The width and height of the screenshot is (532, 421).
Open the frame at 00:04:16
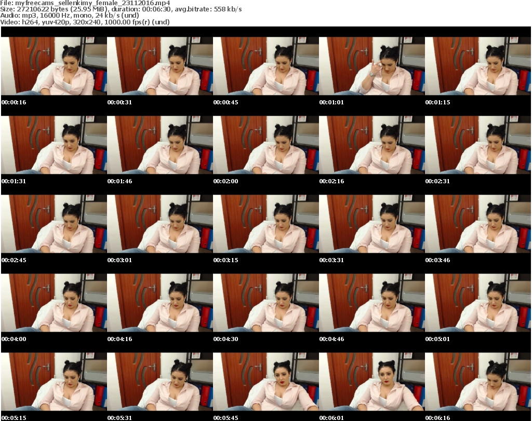coord(160,303)
